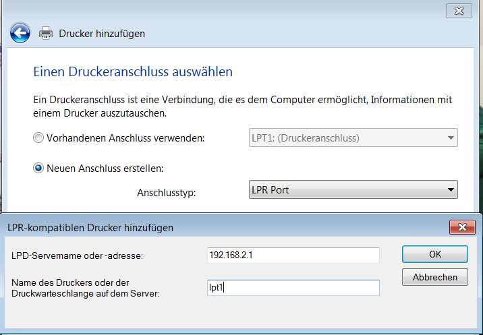
Task: Click the Druckwarteschlange name field containing lpt1
Action: (293, 288)
